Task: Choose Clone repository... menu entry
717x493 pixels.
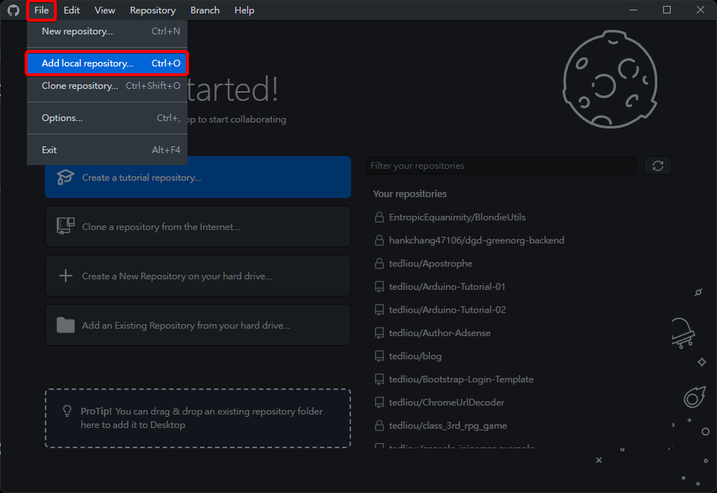Action: pyautogui.click(x=107, y=85)
